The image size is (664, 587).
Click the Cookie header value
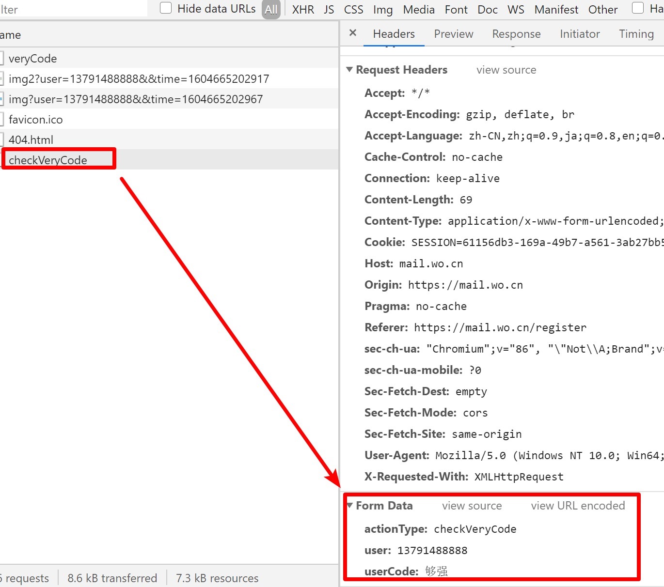(538, 242)
